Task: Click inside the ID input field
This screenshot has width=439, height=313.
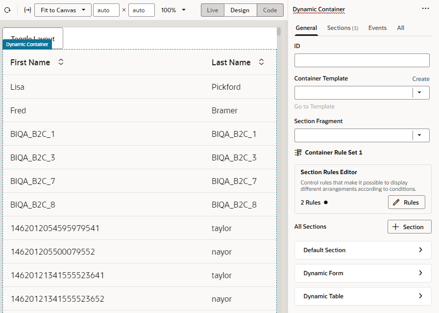Action: [362, 60]
